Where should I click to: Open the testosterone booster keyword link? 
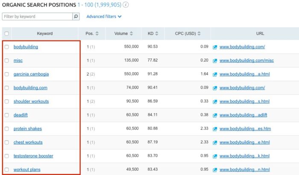pos(33,156)
